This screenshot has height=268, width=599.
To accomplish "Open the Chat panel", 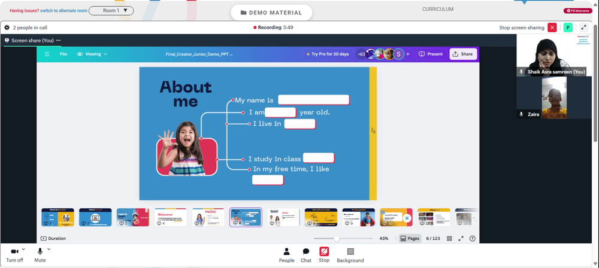I will (x=306, y=255).
